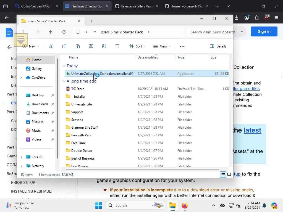The width and height of the screenshot is (283, 212).
Task: Switch to large thumbnails view in status bar
Action: point(229,174)
